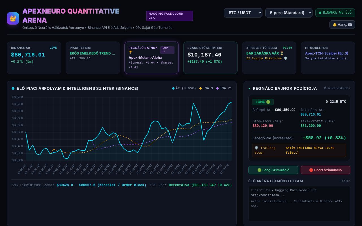Viewport: 362px width, 226px height.
Task: Click the Trailing Stop shield icon
Action: (257, 148)
